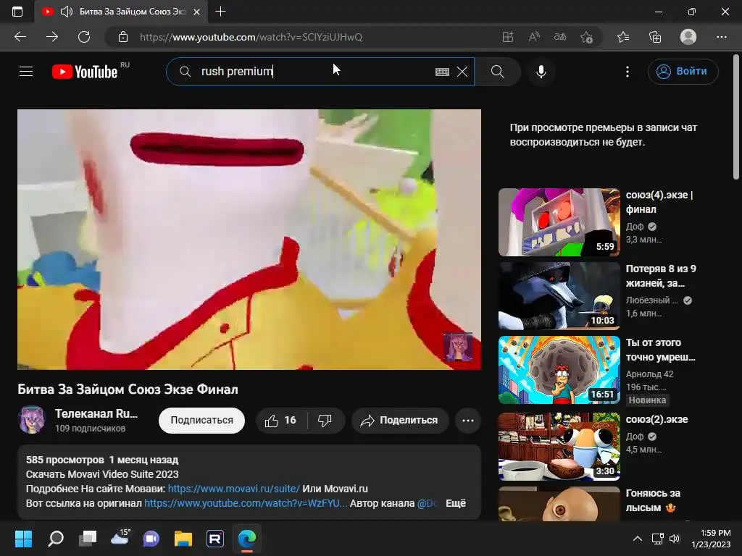Open a new browser tab
Screen dimensions: 742x556
coord(220,12)
